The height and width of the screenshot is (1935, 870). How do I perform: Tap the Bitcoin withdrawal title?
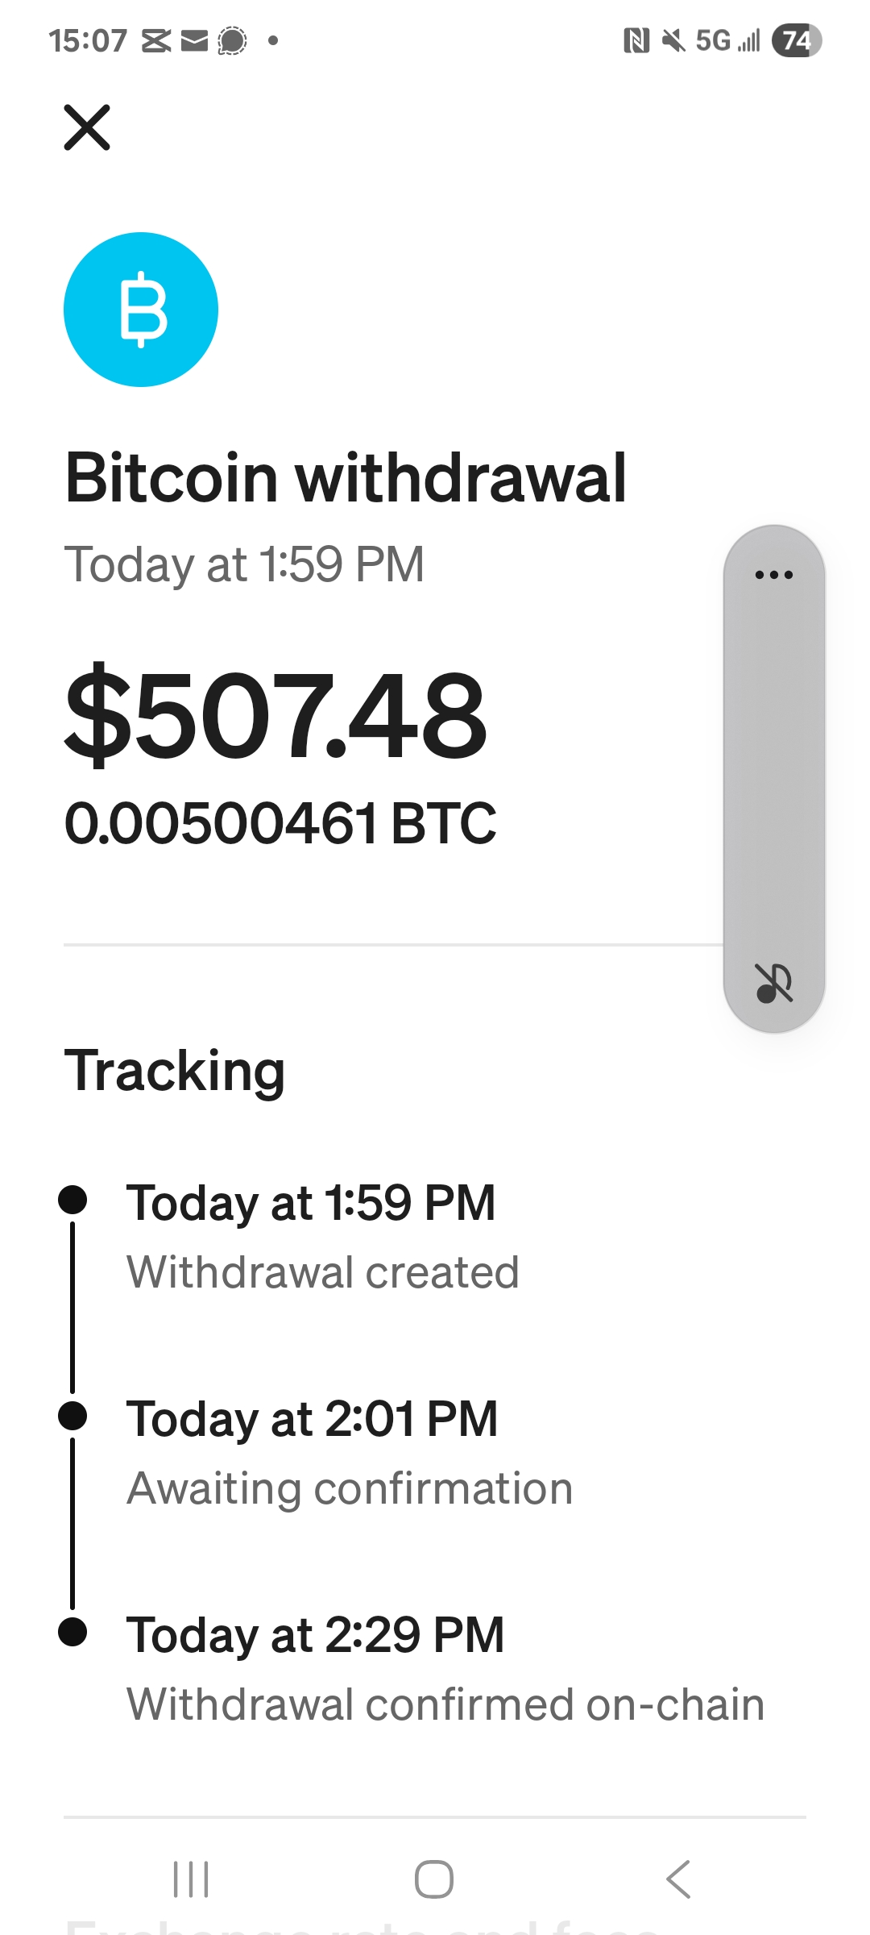pyautogui.click(x=346, y=478)
